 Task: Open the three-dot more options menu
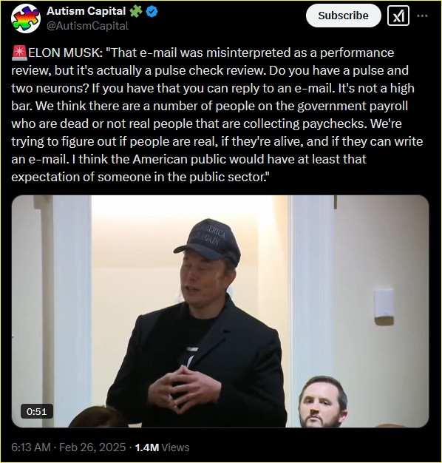tap(422, 16)
